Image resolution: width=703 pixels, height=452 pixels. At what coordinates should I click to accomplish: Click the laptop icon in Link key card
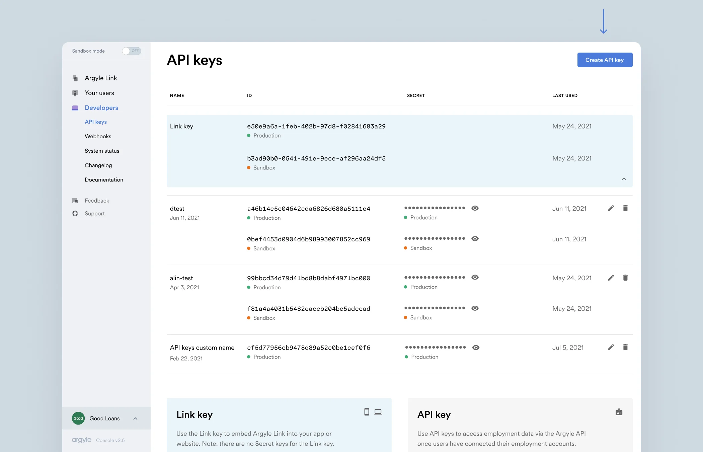pos(378,412)
